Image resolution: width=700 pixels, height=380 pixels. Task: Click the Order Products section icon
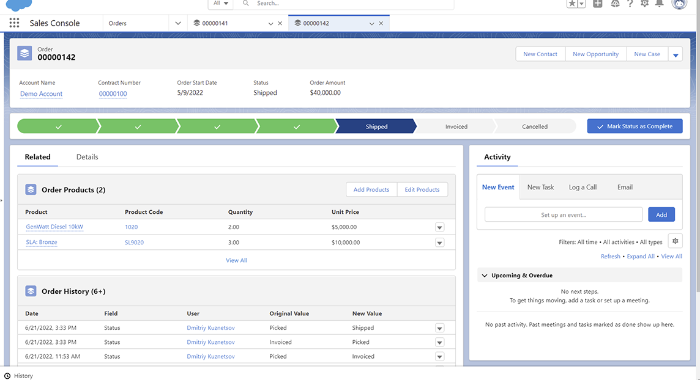click(31, 189)
